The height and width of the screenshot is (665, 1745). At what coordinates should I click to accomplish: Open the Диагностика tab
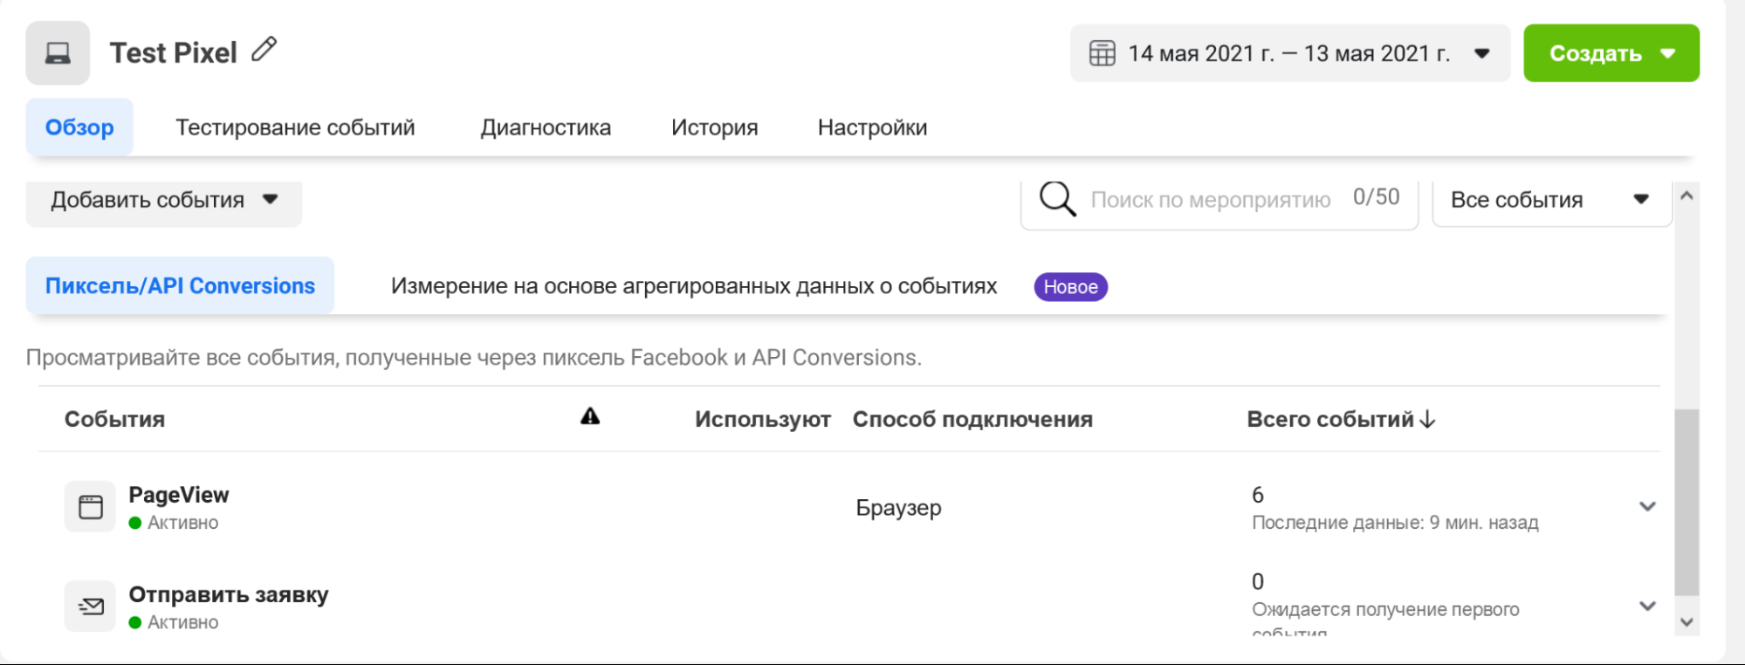coord(546,127)
